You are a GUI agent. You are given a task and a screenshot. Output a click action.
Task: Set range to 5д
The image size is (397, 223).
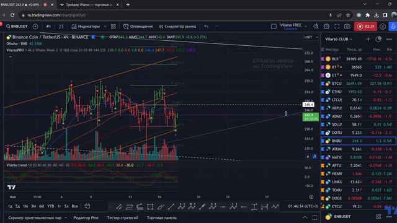(17, 206)
